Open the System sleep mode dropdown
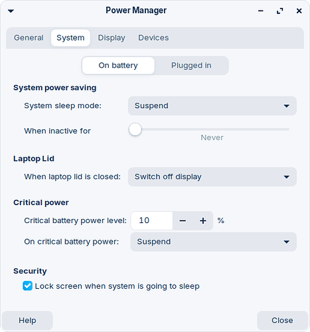Image resolution: width=310 pixels, height=332 pixels. 212,106
